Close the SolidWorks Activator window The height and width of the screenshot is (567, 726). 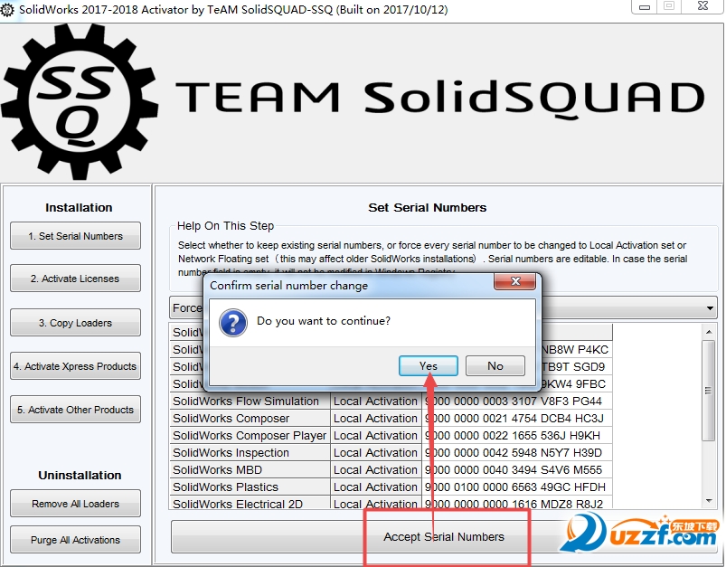pos(702,6)
